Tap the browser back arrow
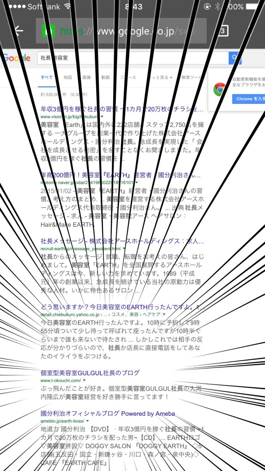This screenshot has width=265, height=471. 18,31
